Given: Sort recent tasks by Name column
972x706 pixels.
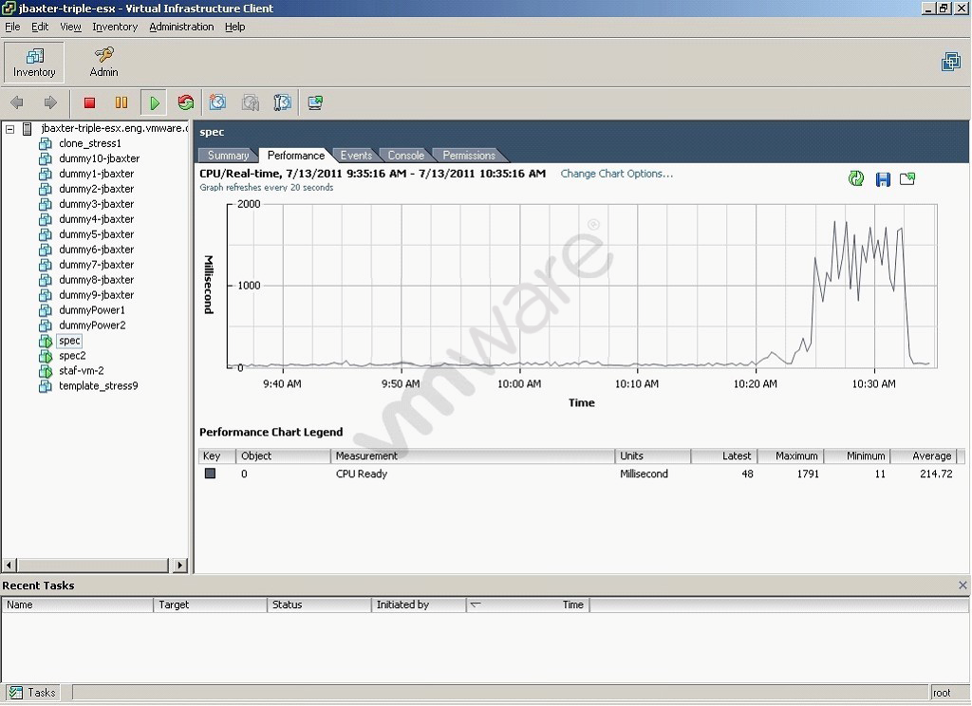Looking at the screenshot, I should (x=78, y=604).
